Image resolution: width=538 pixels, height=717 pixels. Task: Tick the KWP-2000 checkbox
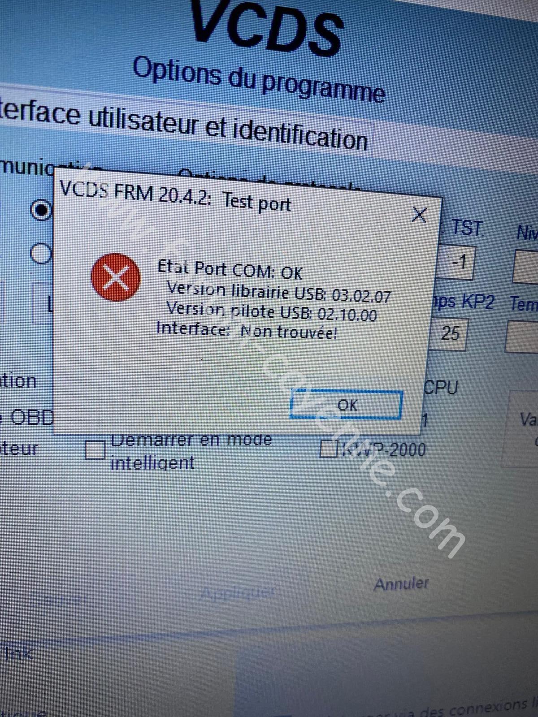pyautogui.click(x=329, y=449)
